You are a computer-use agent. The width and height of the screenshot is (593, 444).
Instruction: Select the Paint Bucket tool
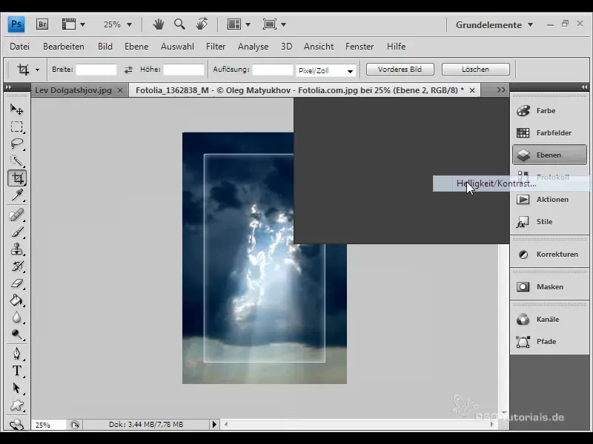click(16, 300)
